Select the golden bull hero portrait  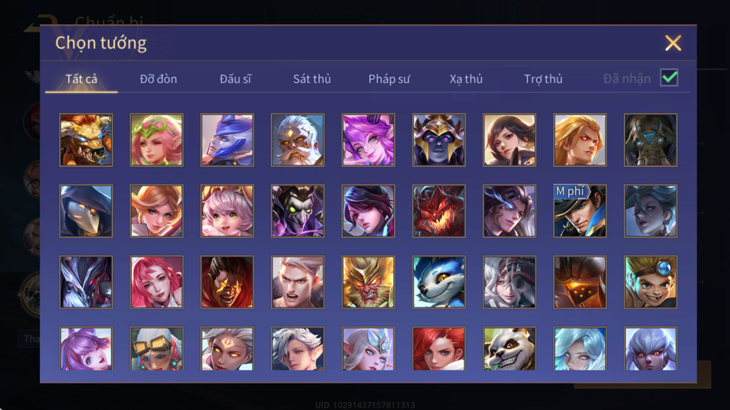[86, 140]
